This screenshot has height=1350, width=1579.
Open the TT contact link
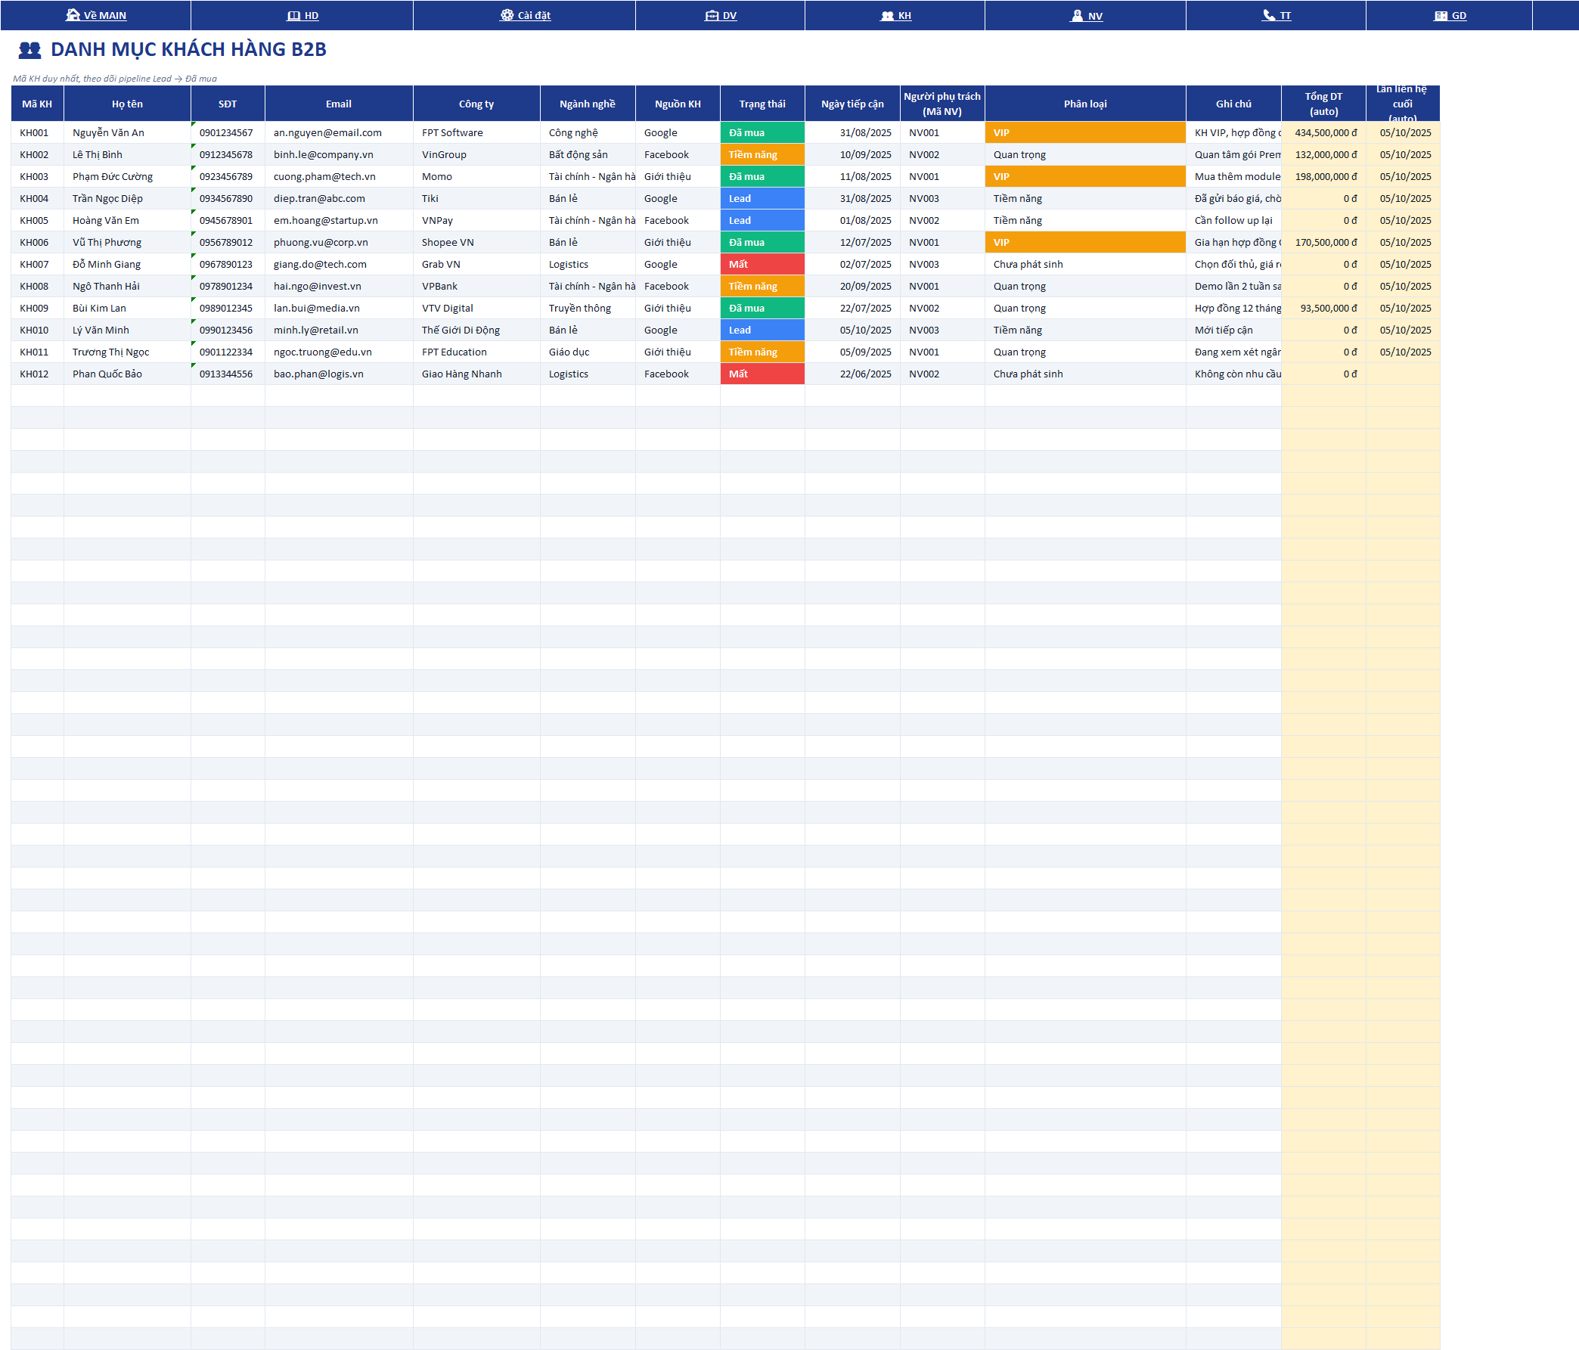(x=1277, y=15)
